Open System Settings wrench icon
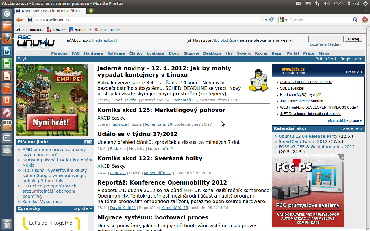The image size is (370, 231). (x=7, y=113)
